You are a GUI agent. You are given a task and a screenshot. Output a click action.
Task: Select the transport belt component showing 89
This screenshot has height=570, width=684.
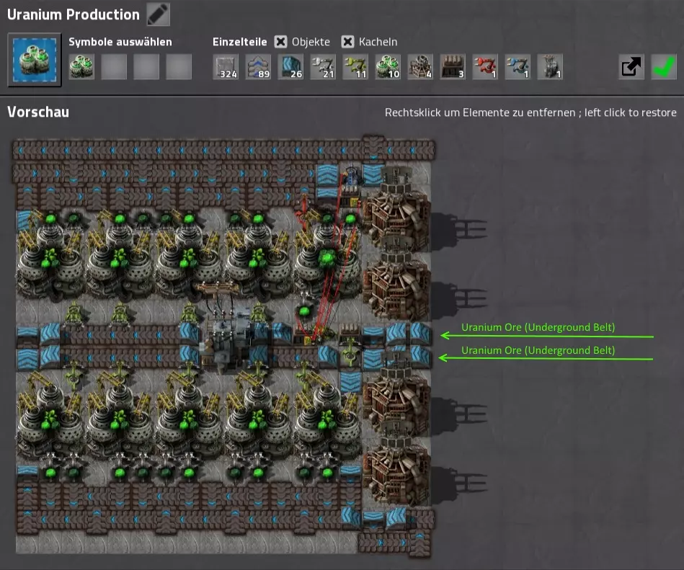pos(258,67)
